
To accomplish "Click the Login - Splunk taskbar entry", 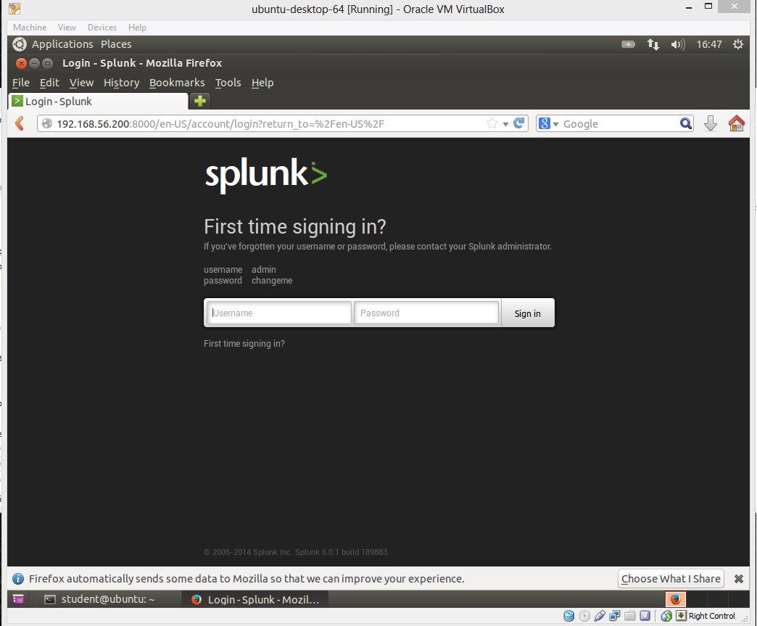I will [255, 599].
